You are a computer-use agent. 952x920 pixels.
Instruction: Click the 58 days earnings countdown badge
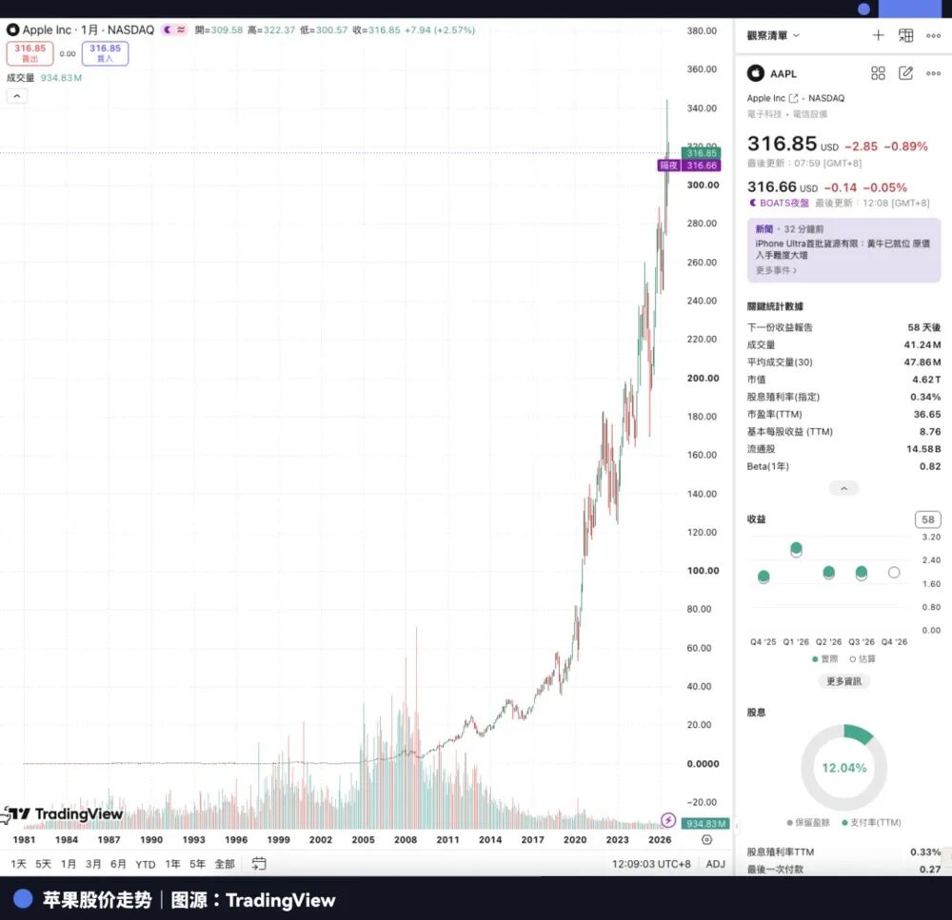coord(927,519)
